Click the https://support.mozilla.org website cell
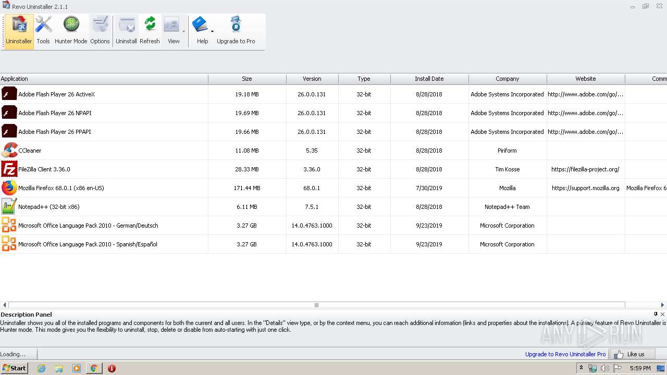 586,188
